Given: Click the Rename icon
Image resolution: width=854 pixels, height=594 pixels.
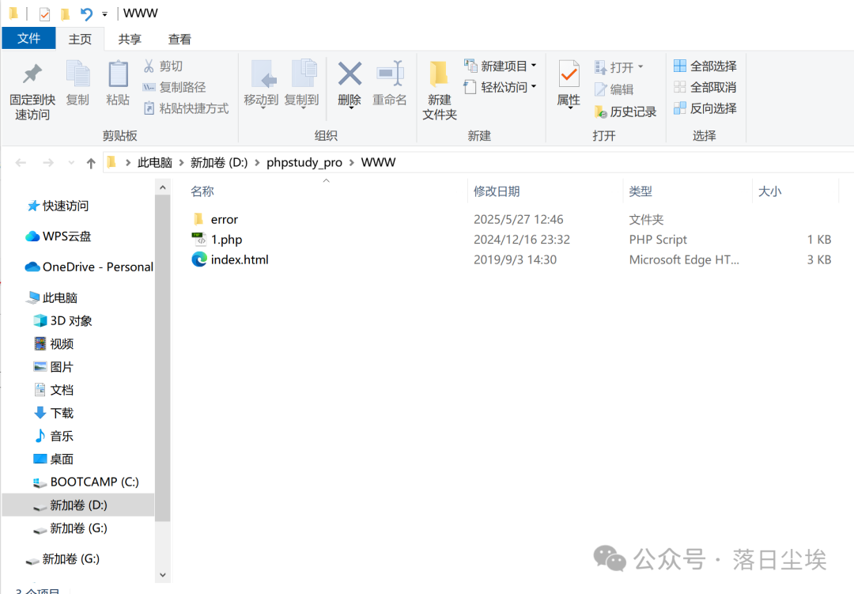Looking at the screenshot, I should 390,74.
